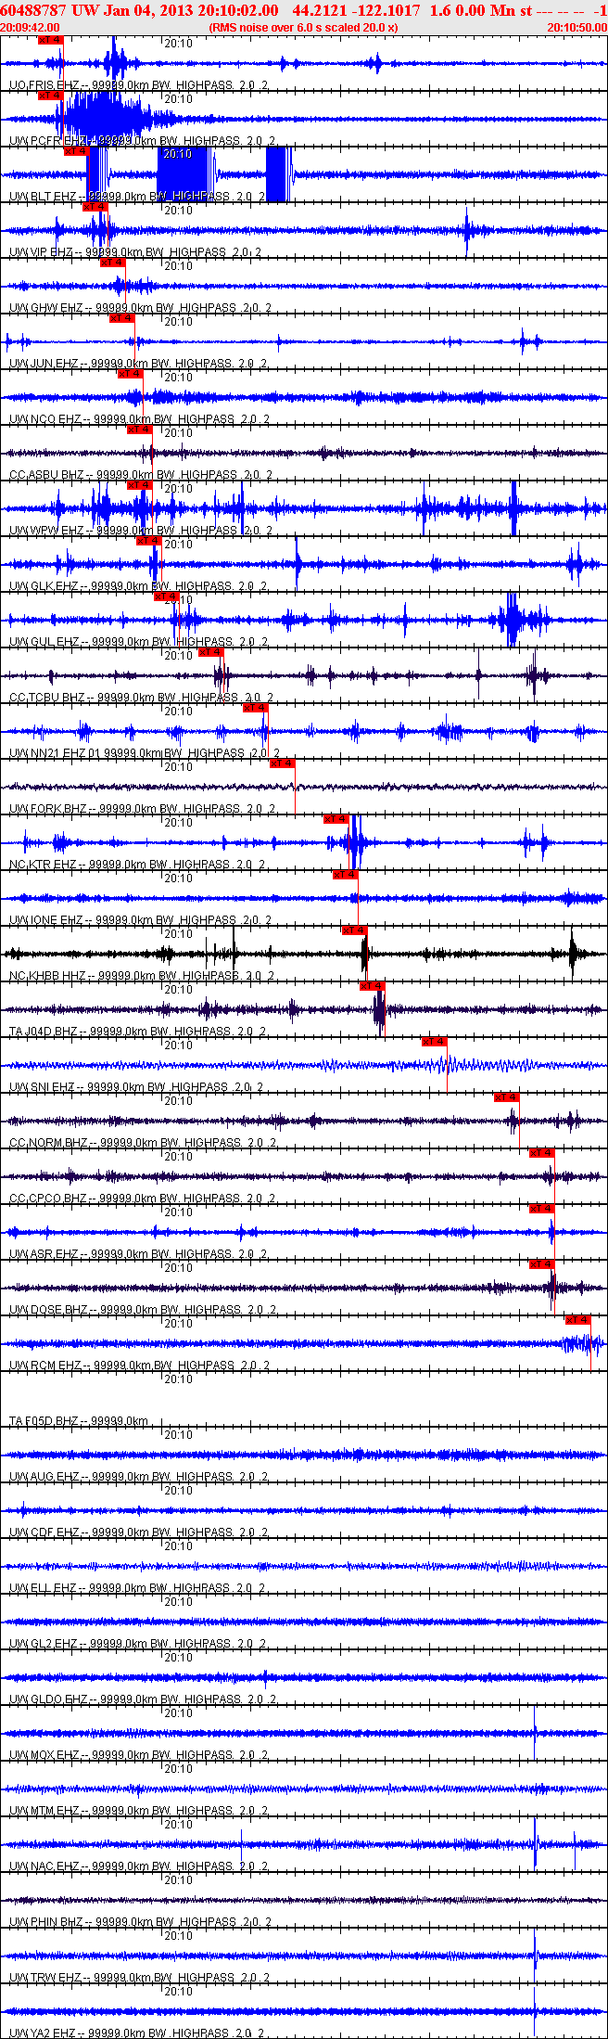Click the NC KHBB HHZ station label
The height and width of the screenshot is (2039, 608).
47,976
